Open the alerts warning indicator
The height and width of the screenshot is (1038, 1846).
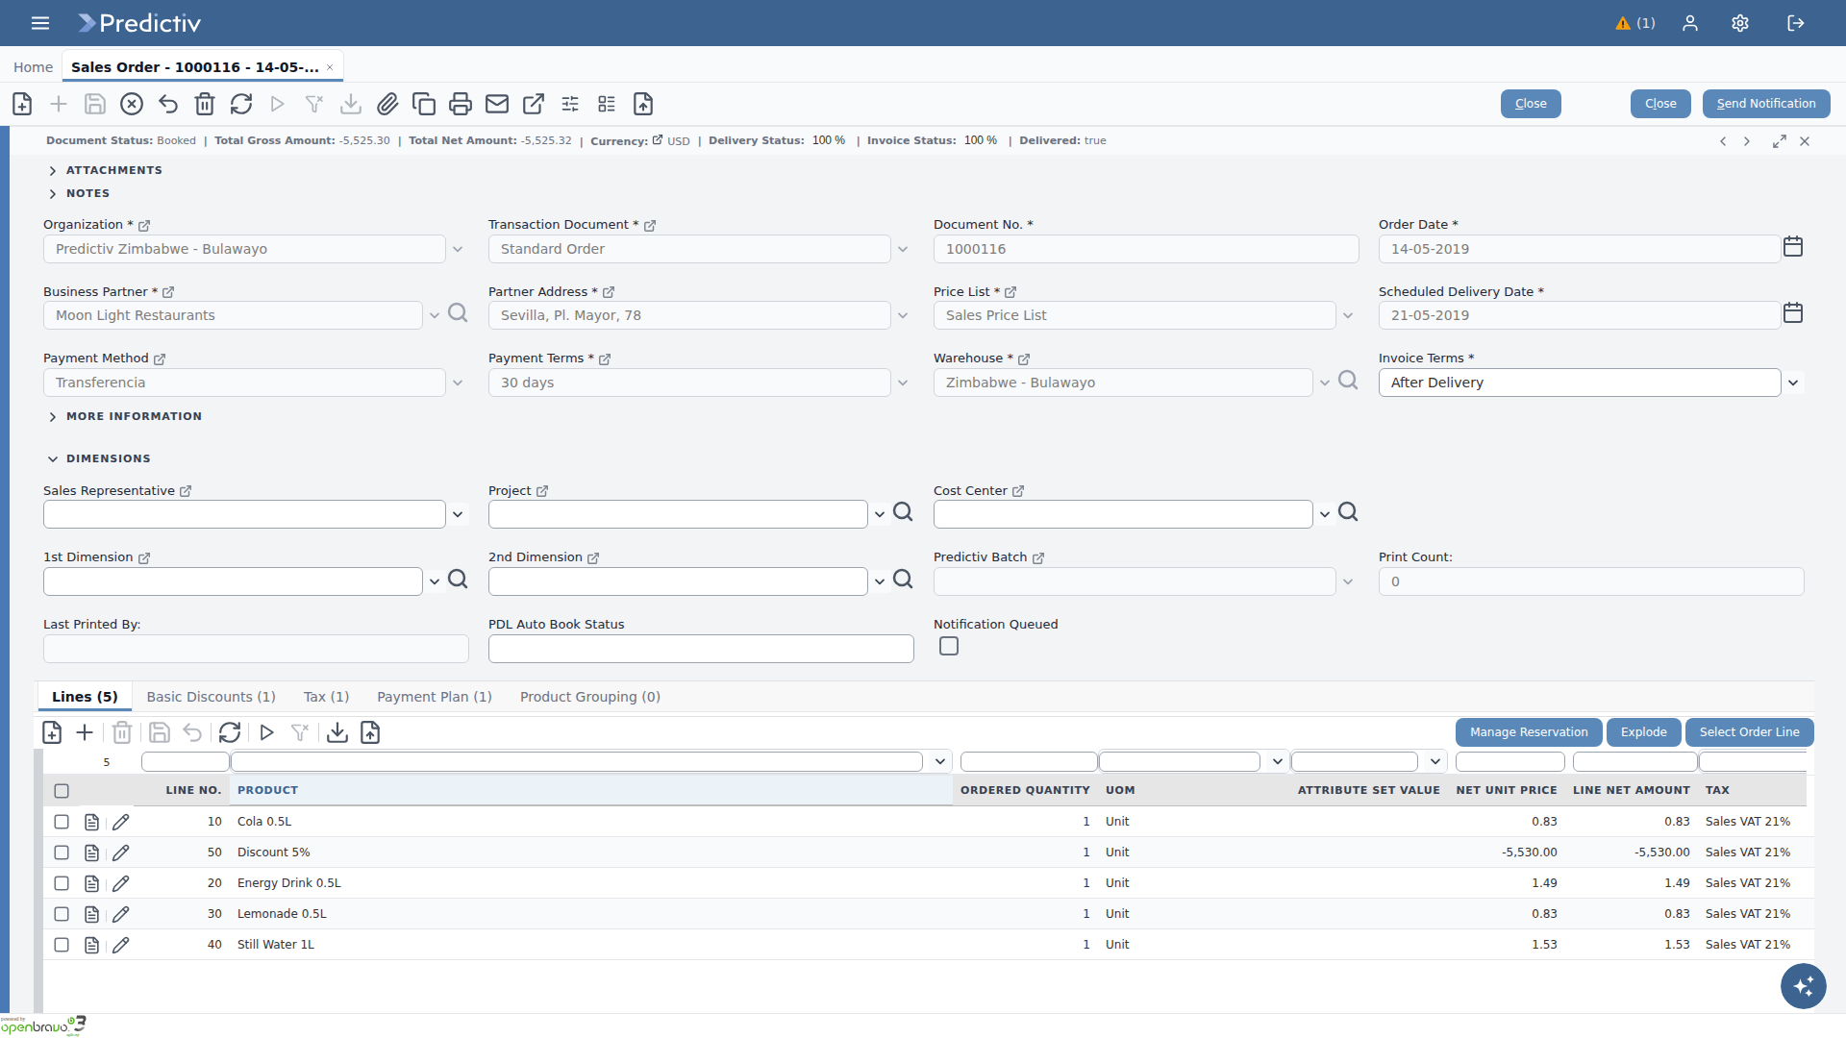[1634, 23]
